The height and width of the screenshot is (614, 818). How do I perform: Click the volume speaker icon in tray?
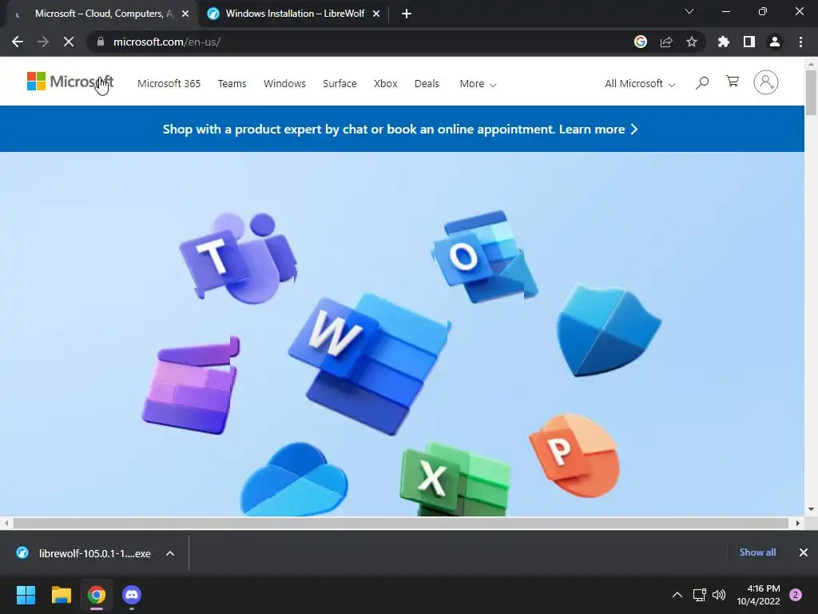coord(719,595)
